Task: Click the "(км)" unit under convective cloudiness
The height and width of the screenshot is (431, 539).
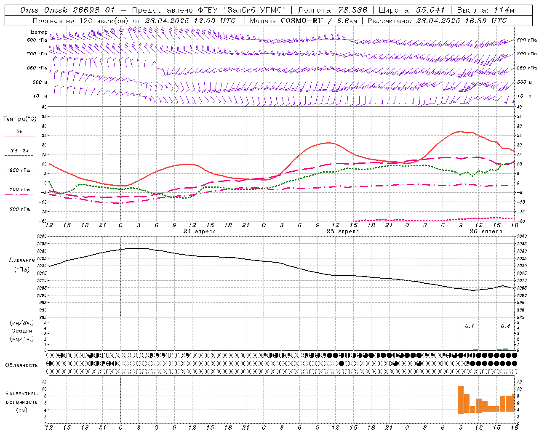Action: (22, 410)
